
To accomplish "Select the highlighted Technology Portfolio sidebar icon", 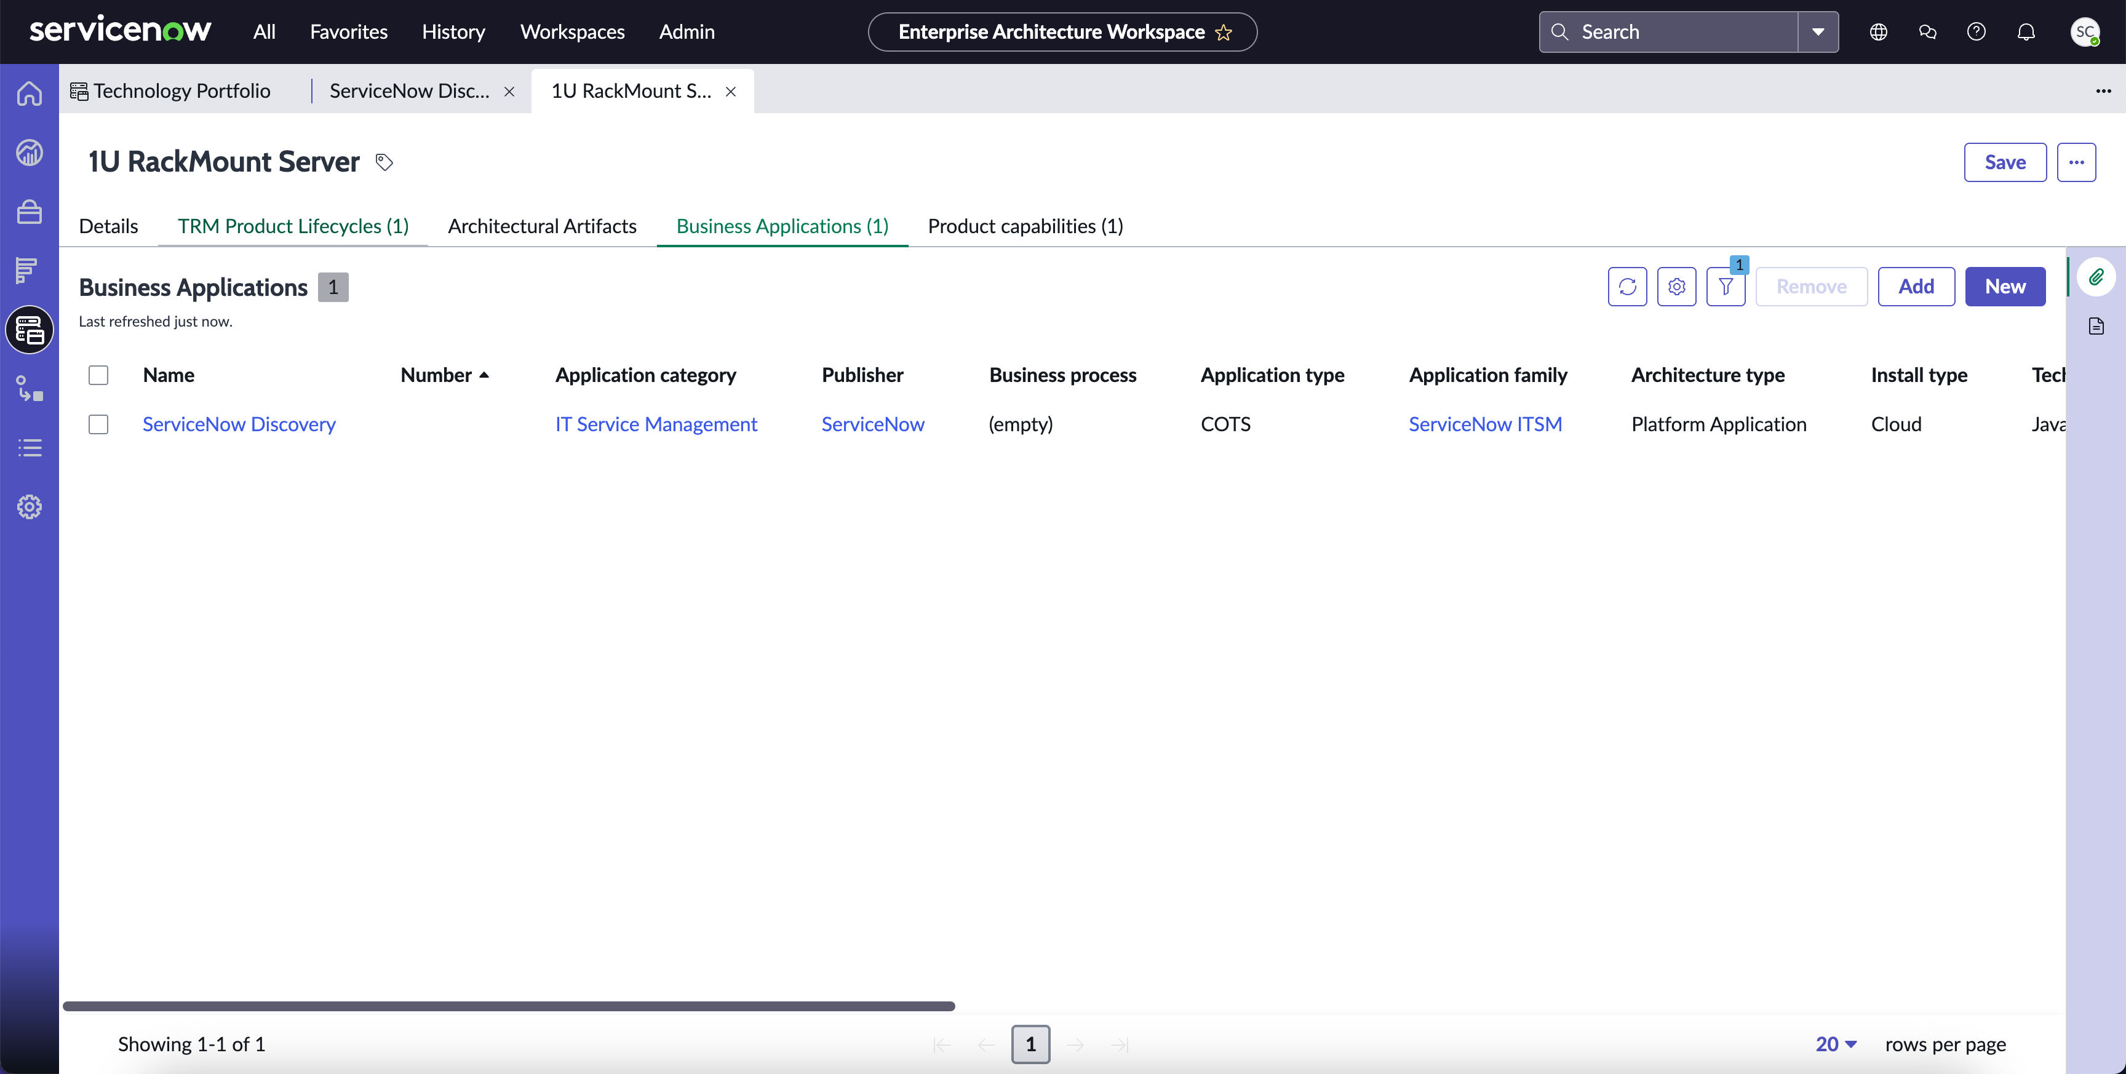I will click(x=30, y=330).
